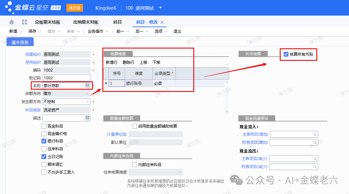Close the 科目 - 修改 tab
This screenshot has width=349, height=194.
point(162,22)
